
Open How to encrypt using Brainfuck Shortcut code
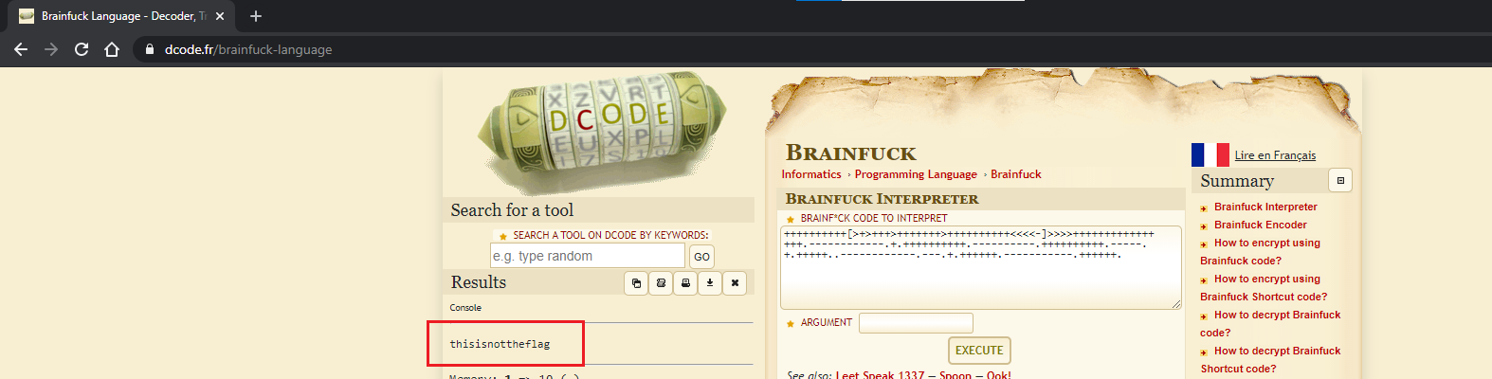click(x=1264, y=287)
